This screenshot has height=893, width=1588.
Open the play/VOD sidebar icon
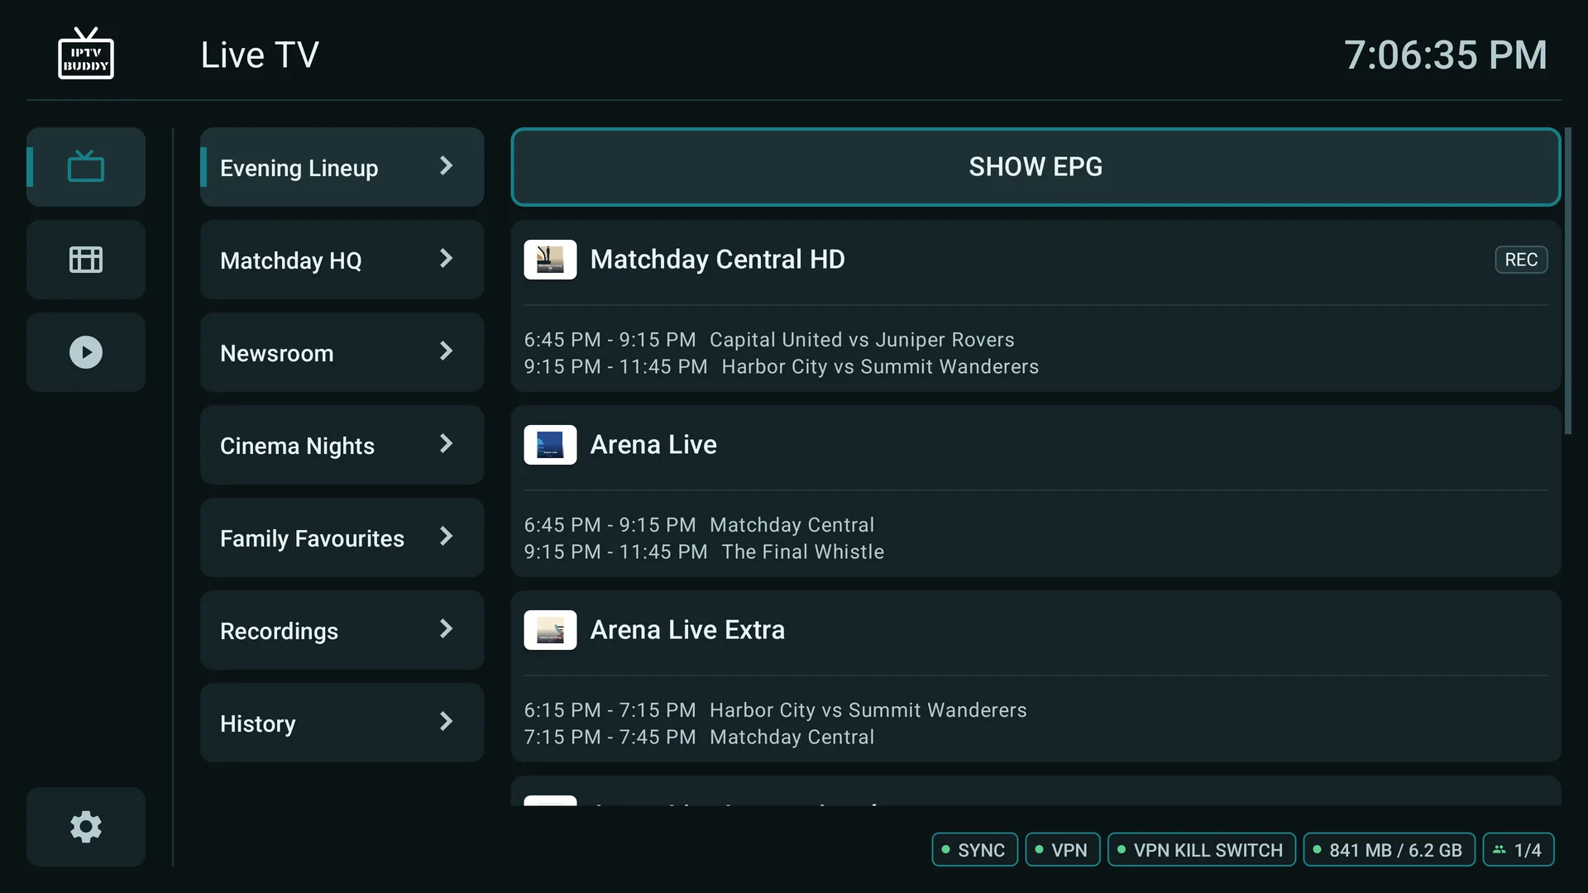pos(86,352)
